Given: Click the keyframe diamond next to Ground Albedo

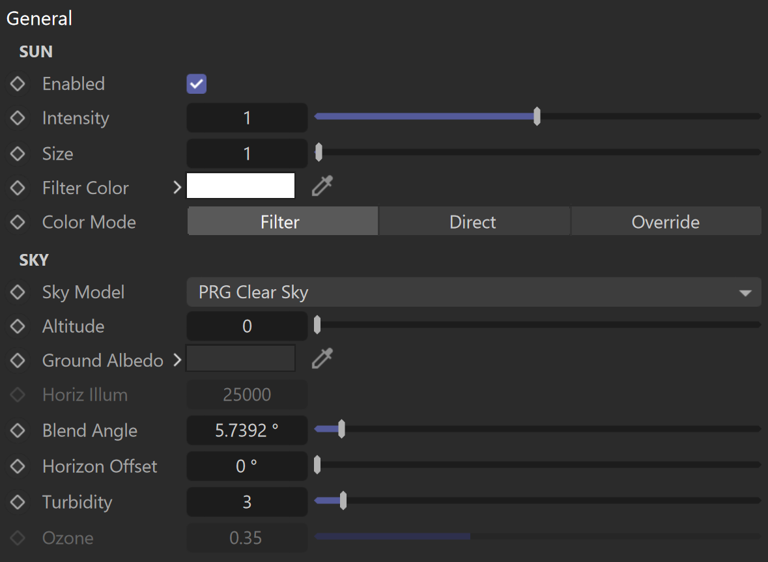Looking at the screenshot, I should (x=18, y=361).
